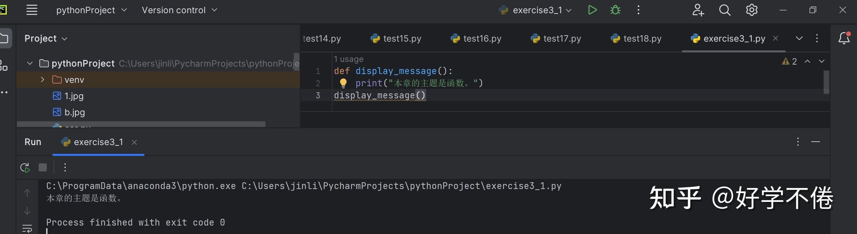This screenshot has height=234, width=857.
Task: Toggle soft-wrap in Run console
Action: point(27,229)
